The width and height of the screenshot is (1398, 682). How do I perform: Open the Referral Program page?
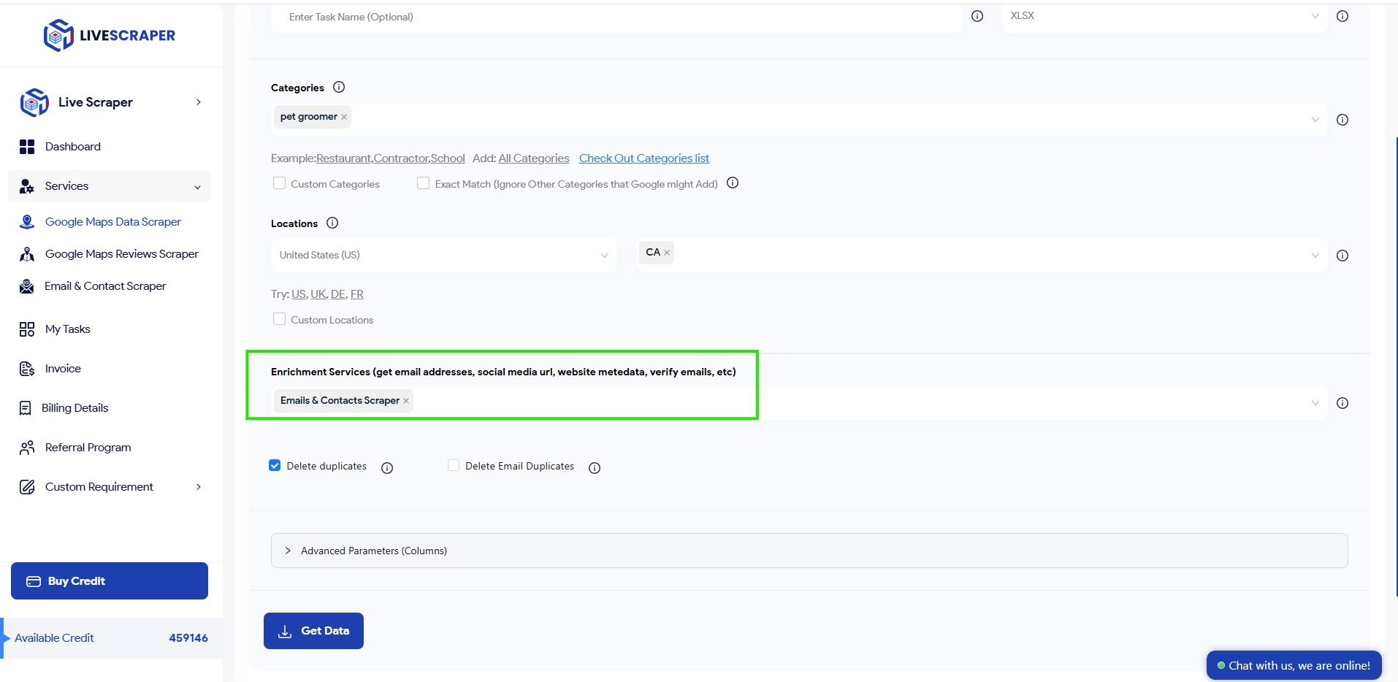pyautogui.click(x=88, y=448)
